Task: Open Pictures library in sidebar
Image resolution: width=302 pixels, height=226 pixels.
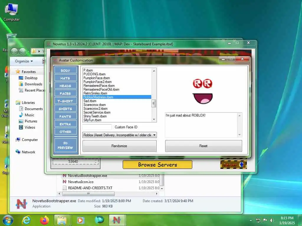Action: [x=28, y=121]
